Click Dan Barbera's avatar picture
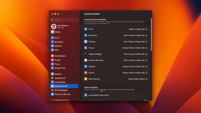This screenshot has width=201, height=113. point(54,26)
